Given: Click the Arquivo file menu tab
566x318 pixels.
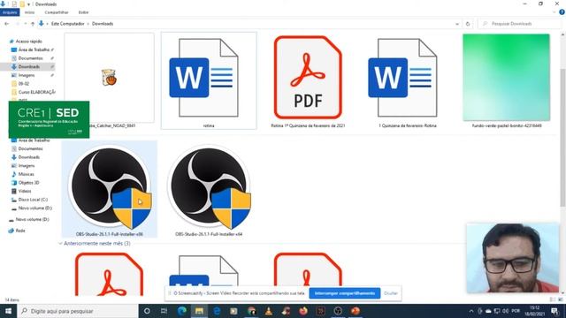Looking at the screenshot, I should (10, 12).
